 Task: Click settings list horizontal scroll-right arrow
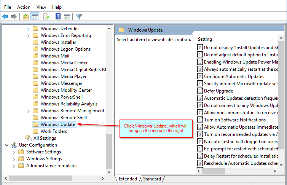click(x=275, y=171)
